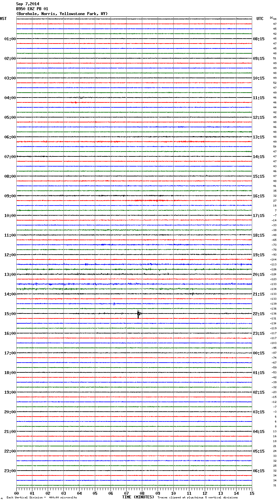This screenshot has width=278, height=502.
Task: Select the '14:00' MST hour label
Action: pos(10,294)
